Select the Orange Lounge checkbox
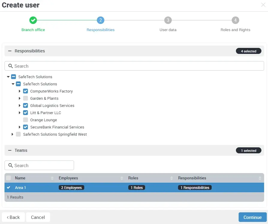Screen dimensions: 268x224 tap(25, 120)
